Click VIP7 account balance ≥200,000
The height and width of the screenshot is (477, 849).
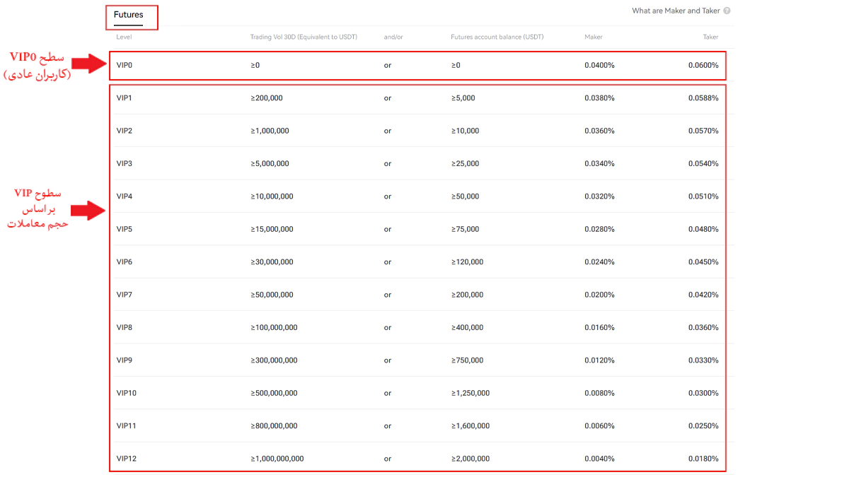467,295
